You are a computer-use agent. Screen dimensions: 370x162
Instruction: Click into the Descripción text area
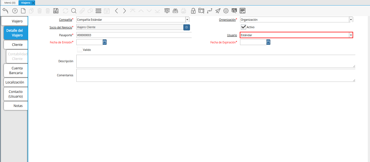coord(216,61)
